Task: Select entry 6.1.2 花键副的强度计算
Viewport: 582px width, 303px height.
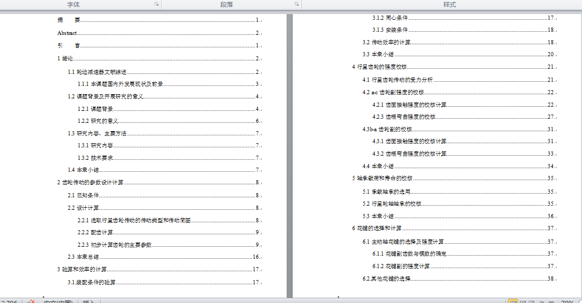Action: tap(464, 266)
